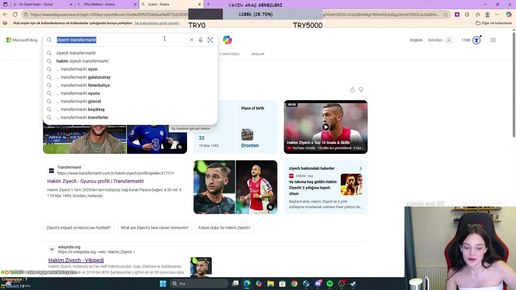The height and width of the screenshot is (290, 516).
Task: Click the Dronten place of birth link
Action: click(250, 145)
